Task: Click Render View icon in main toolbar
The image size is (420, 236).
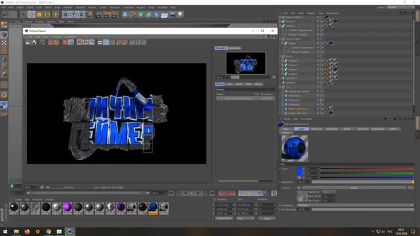Action: (x=99, y=14)
